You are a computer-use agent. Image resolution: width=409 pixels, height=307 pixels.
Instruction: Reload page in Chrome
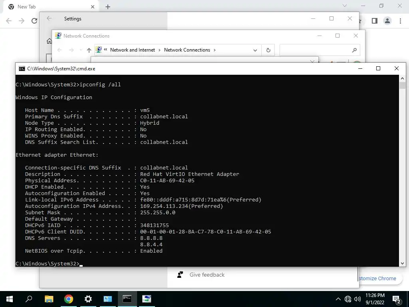click(x=34, y=21)
